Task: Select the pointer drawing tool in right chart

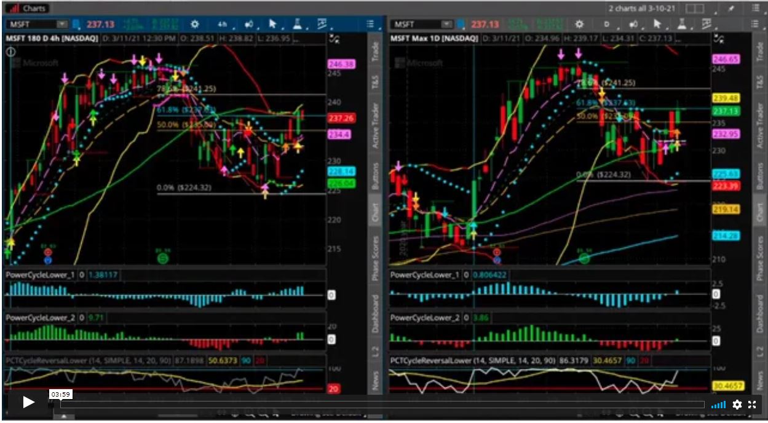Action: tap(657, 24)
